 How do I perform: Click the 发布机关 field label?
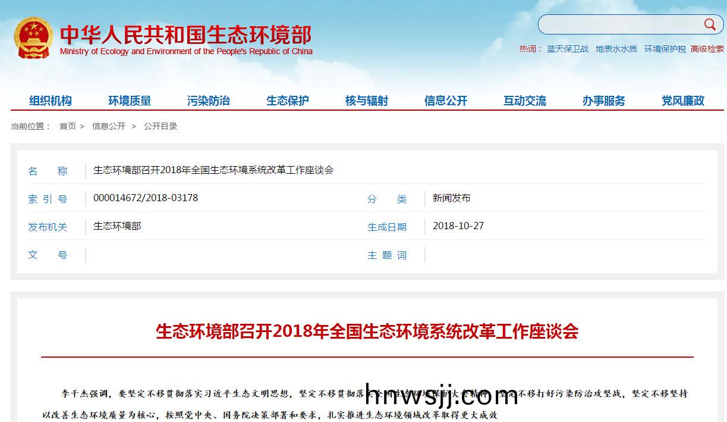coord(48,227)
